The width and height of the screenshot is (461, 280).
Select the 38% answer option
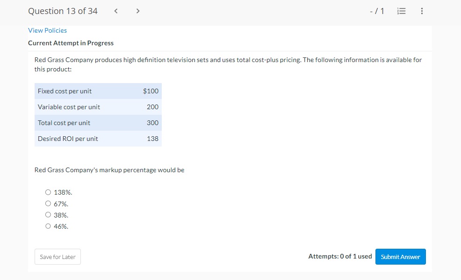tap(48, 215)
